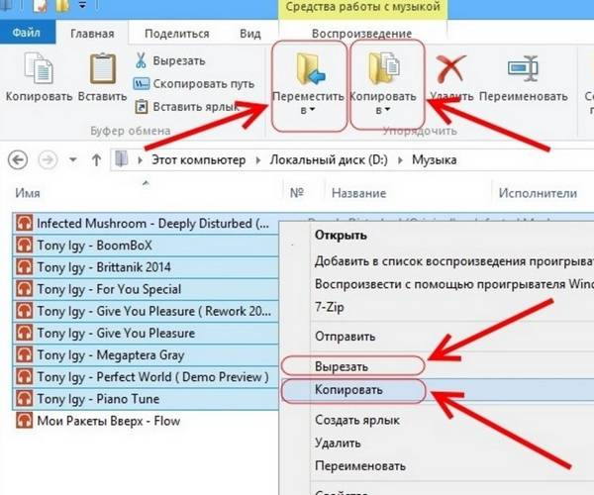Choose Воспроизвести с помощью проигрывателя item
Viewport: 594px width, 495px height.
click(x=453, y=284)
